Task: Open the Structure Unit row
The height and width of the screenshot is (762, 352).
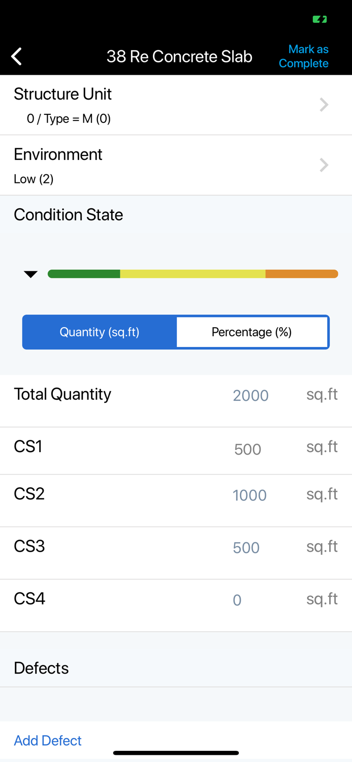Action: 152,105
